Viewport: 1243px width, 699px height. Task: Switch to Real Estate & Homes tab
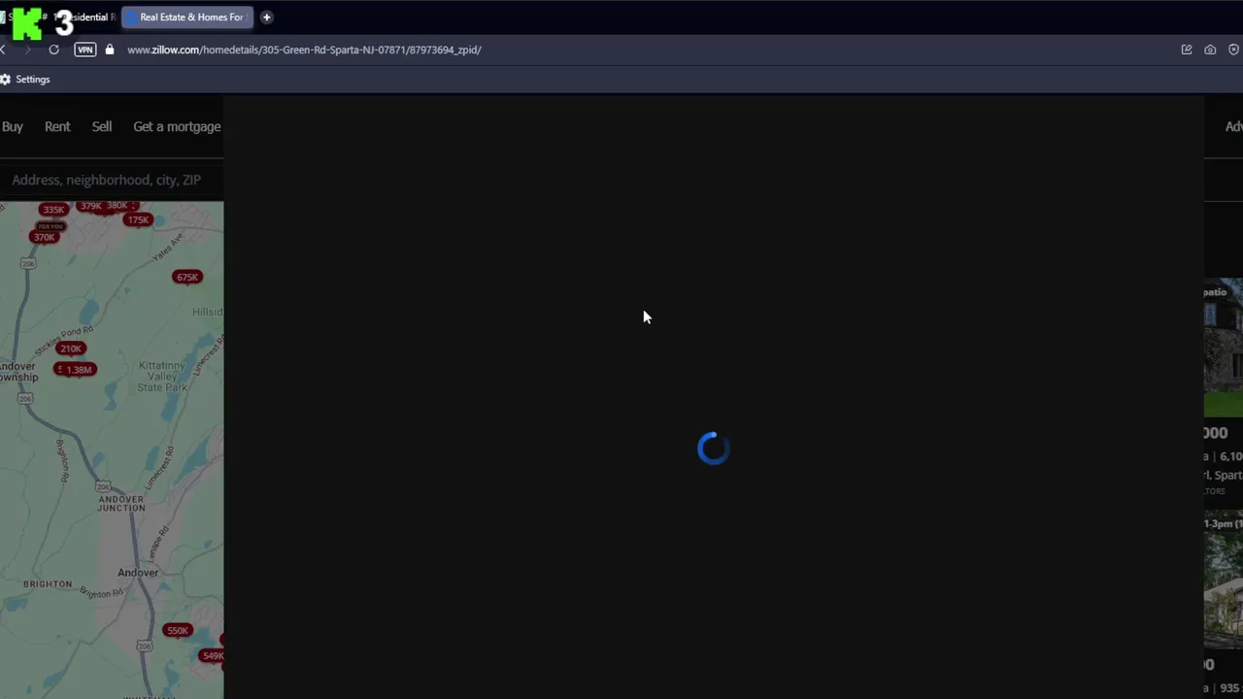[187, 17]
